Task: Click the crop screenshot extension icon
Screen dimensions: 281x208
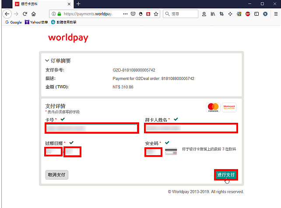Action: pos(221,14)
